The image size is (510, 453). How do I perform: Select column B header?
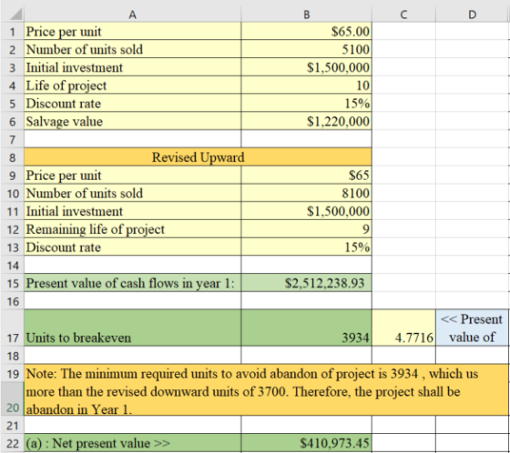click(x=306, y=15)
